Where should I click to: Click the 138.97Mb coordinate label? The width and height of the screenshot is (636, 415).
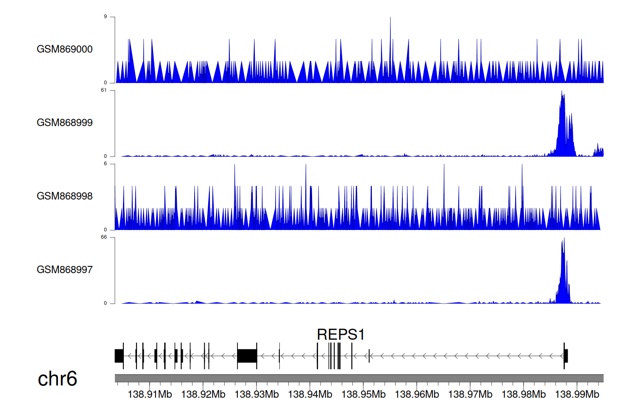470,394
